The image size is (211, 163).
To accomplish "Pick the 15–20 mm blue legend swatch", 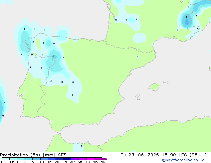I will 52,159.
